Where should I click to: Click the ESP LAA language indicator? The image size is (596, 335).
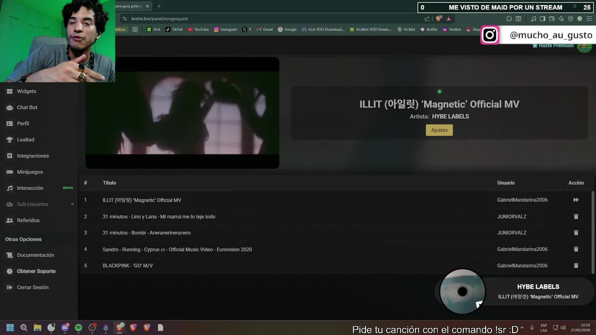point(544,328)
